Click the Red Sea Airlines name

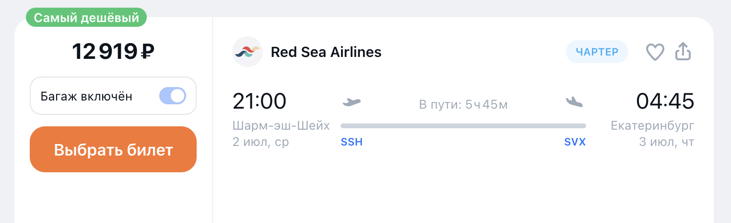[326, 52]
